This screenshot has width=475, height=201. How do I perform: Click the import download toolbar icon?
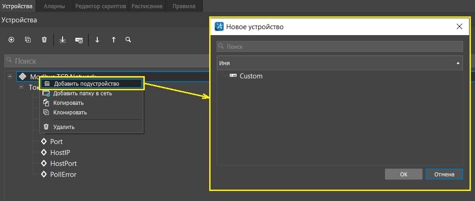pos(63,40)
